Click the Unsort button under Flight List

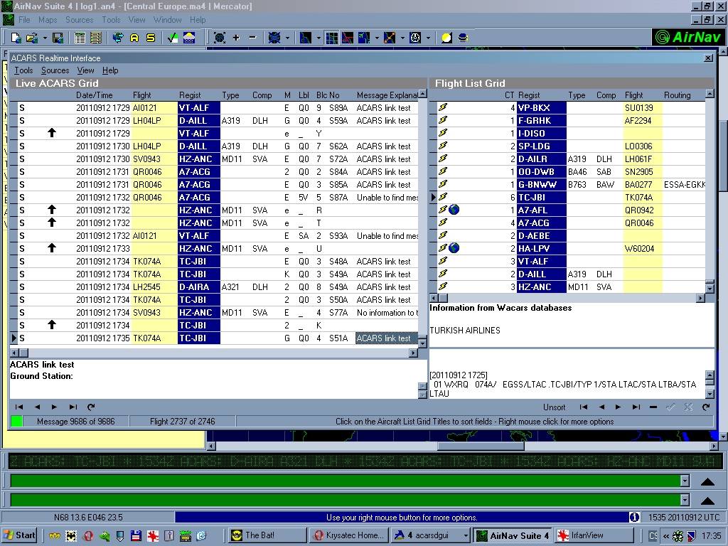(x=555, y=407)
